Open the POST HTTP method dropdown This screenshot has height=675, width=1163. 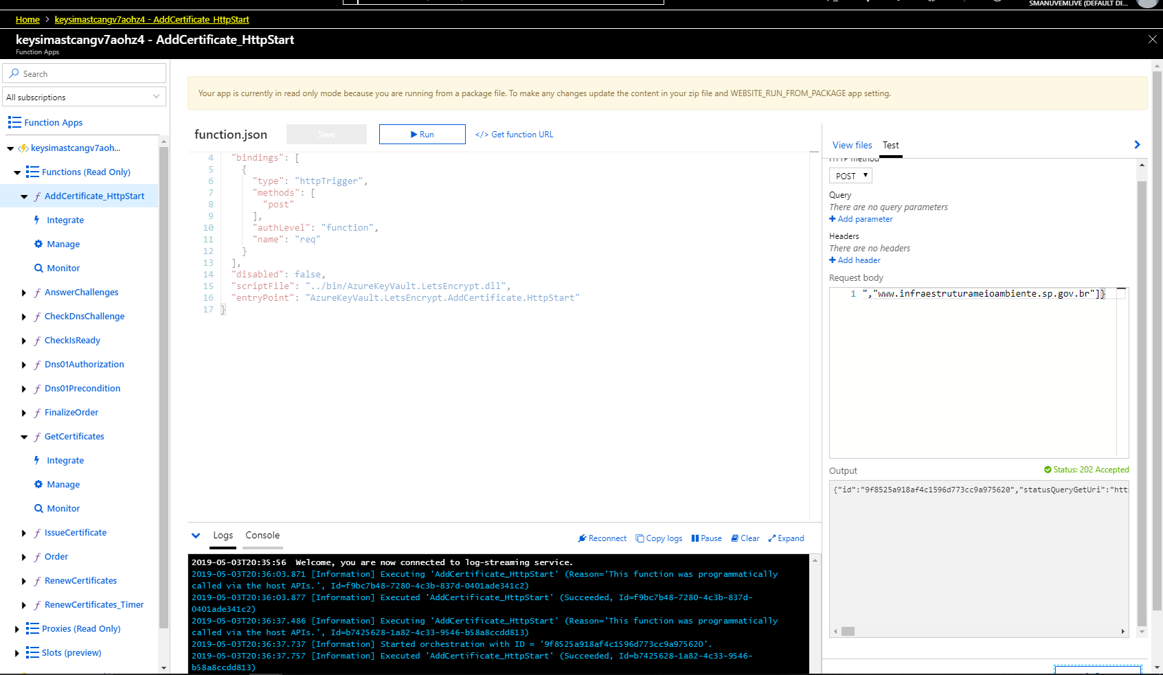click(x=850, y=175)
